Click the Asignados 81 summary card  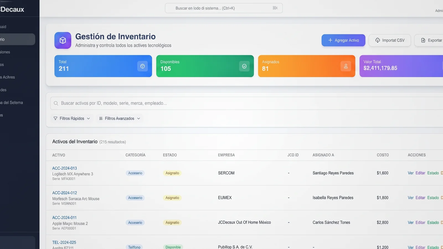click(307, 66)
